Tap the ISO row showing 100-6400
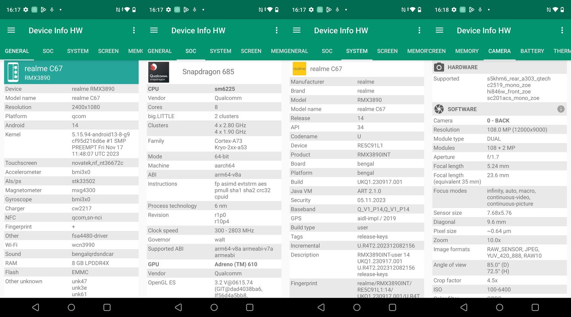This screenshot has height=317, width=571. click(x=499, y=289)
